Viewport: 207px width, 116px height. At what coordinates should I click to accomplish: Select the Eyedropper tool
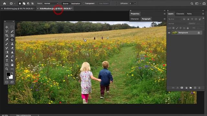pos(6,40)
